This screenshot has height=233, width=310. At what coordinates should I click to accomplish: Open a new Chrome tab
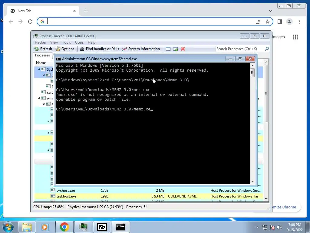(x=86, y=11)
